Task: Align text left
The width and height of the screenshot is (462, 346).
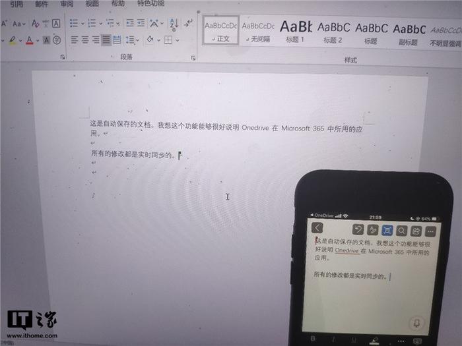Action: pyautogui.click(x=75, y=40)
